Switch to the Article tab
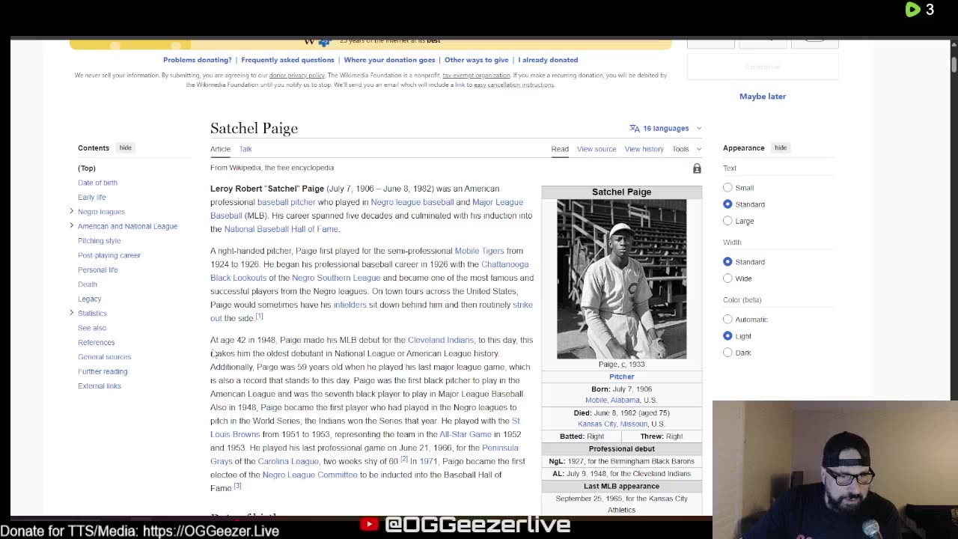Screen dimensions: 958x539 pyautogui.click(x=220, y=149)
